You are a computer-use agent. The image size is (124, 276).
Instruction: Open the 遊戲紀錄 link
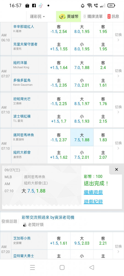pos(93,202)
